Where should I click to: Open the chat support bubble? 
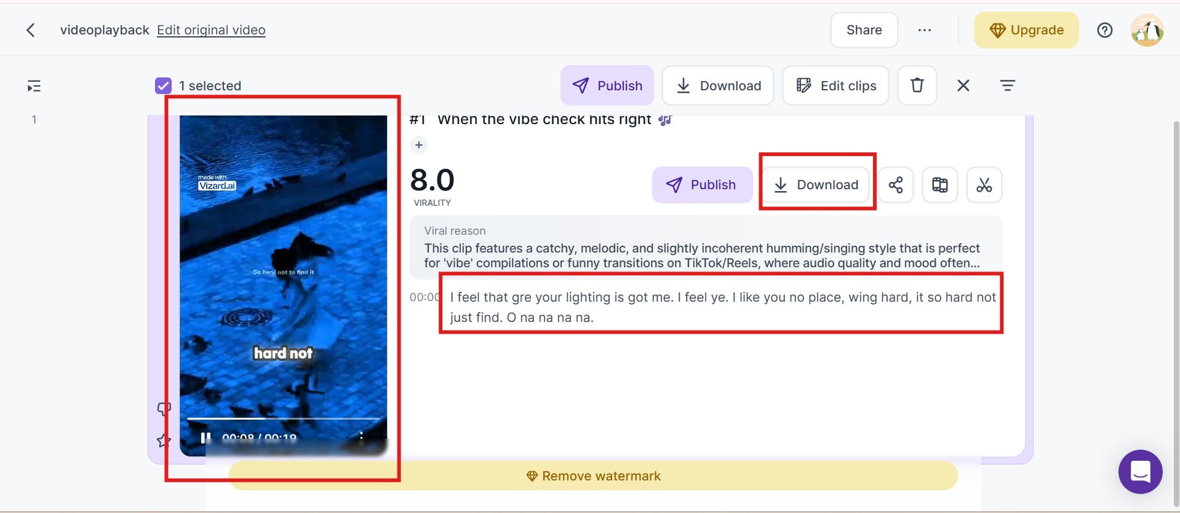[1140, 472]
